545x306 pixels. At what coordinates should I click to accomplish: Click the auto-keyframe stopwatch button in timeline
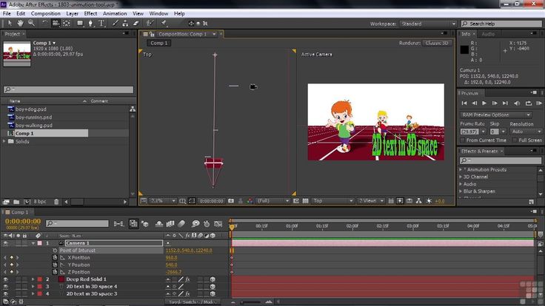(x=207, y=224)
